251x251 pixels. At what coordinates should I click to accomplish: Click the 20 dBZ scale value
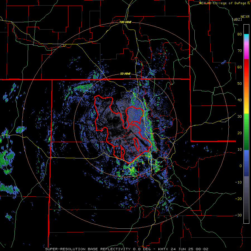[240, 133]
